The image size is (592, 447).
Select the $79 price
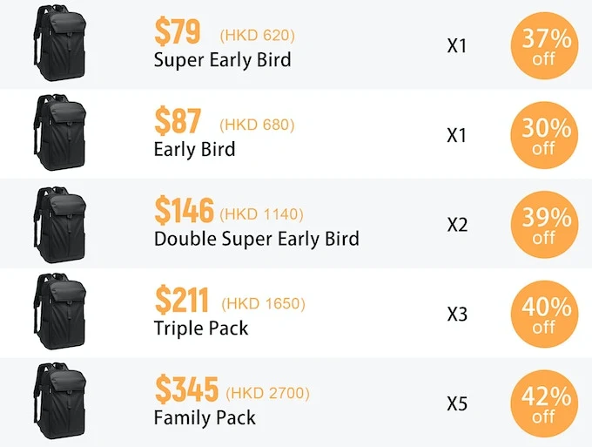click(178, 31)
